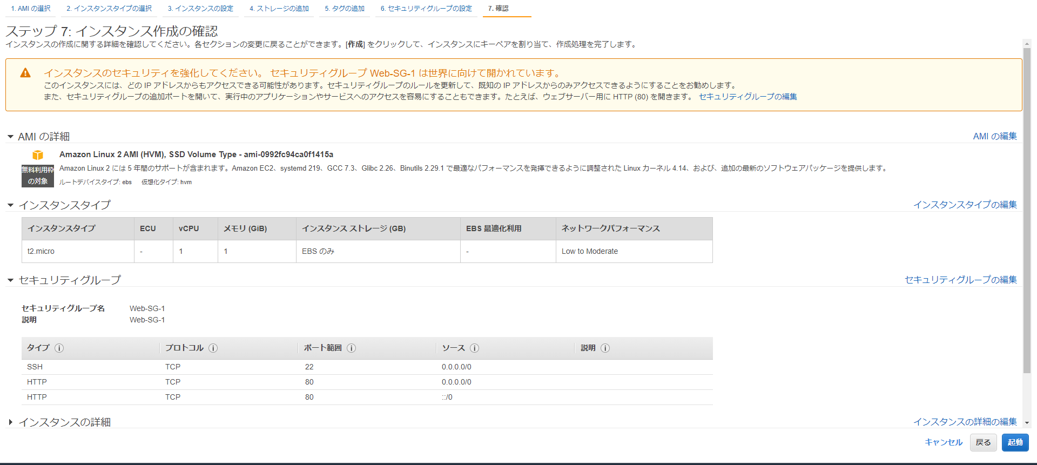The width and height of the screenshot is (1037, 465).
Task: Go to step 5 タグの追加 tab
Action: point(345,9)
